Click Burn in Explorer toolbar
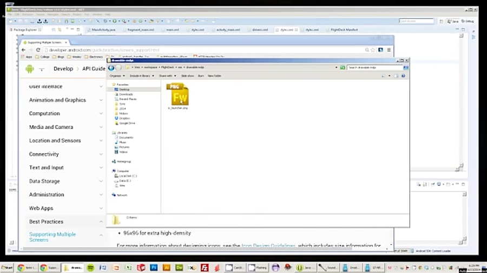Image resolution: width=487 pixels, height=273 pixels. (201, 76)
